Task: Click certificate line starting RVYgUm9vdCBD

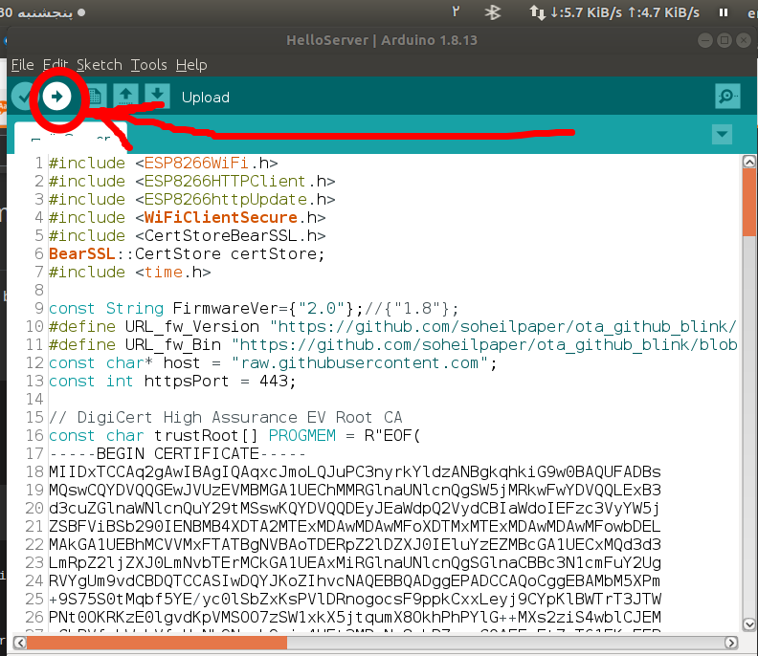Action: click(x=355, y=580)
